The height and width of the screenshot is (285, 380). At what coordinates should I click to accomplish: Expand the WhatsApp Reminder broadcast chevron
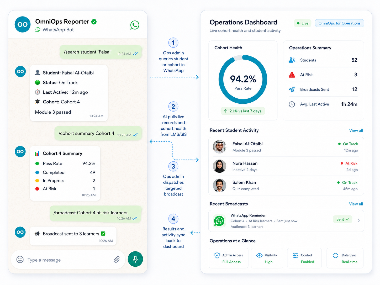pos(358,220)
